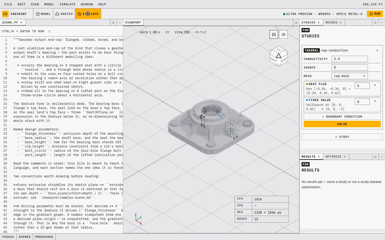
Task: Pop out the Results panel
Action: pos(375,157)
